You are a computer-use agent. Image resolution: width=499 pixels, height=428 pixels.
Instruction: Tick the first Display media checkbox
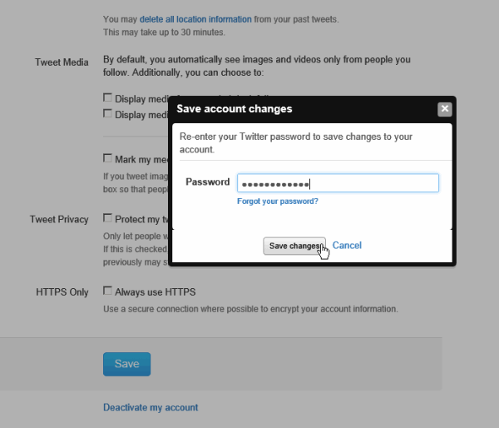[x=107, y=98]
